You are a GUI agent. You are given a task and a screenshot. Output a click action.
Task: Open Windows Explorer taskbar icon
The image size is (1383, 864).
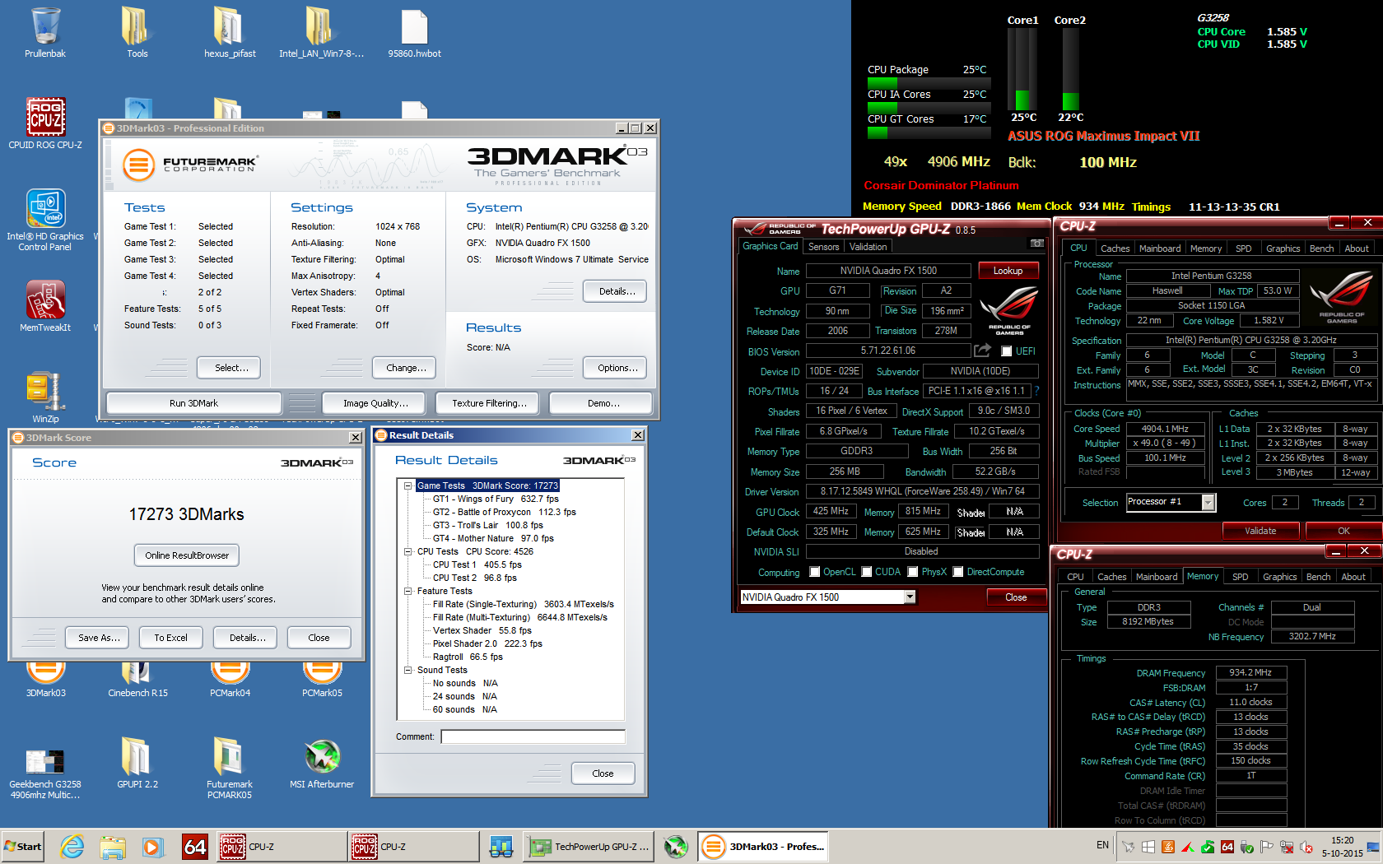point(113,847)
